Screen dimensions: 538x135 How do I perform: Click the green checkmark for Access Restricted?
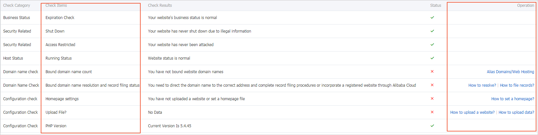point(432,44)
